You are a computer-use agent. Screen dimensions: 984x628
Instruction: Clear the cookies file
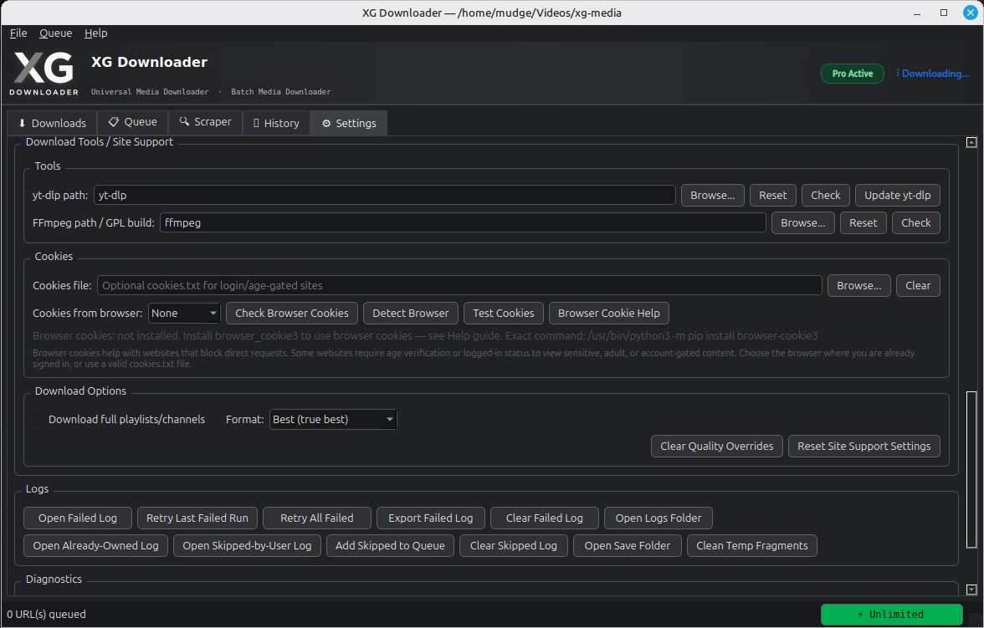tap(917, 285)
